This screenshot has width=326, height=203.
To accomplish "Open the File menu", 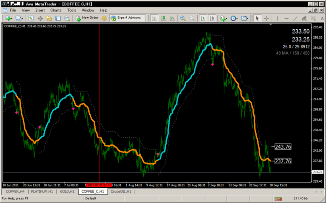I will [x=13, y=10].
